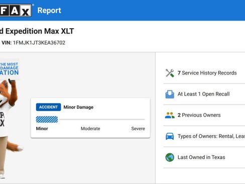
Task: Click the Moderate severity label
Action: [x=90, y=129]
